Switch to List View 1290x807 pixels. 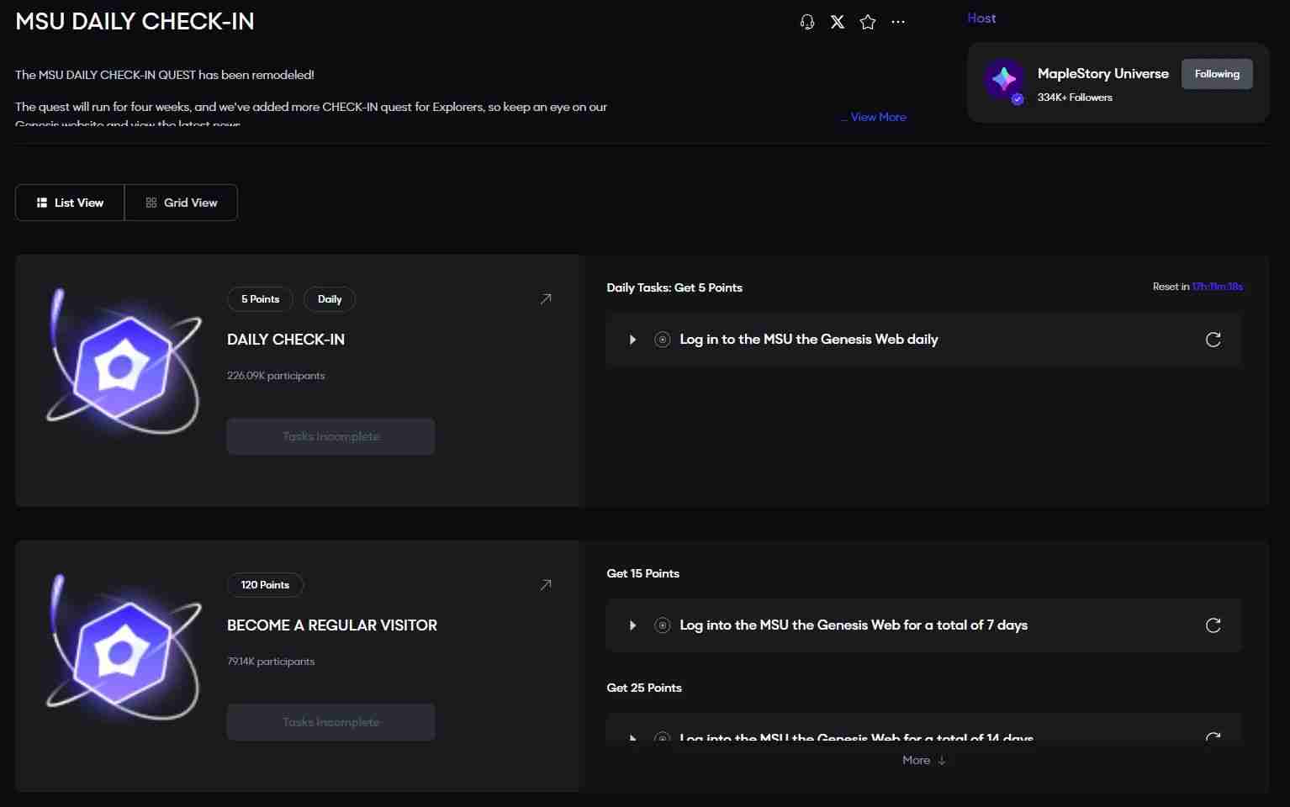(x=70, y=203)
